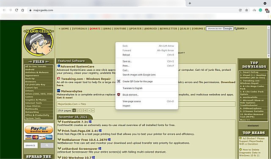Click the grey search button in sidebar
This screenshot has width=271, height=159.
[x=47, y=145]
